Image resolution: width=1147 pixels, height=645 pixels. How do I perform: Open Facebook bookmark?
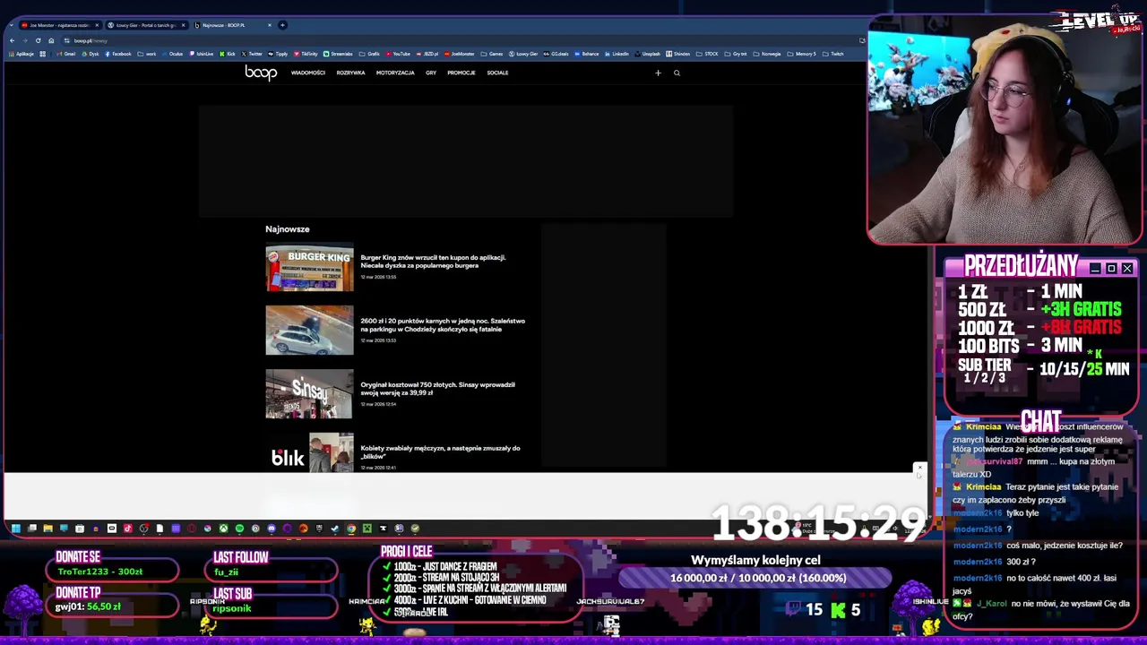click(x=118, y=54)
